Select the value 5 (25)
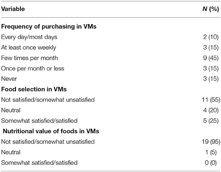Screen dimensions: 221x172 211,121
